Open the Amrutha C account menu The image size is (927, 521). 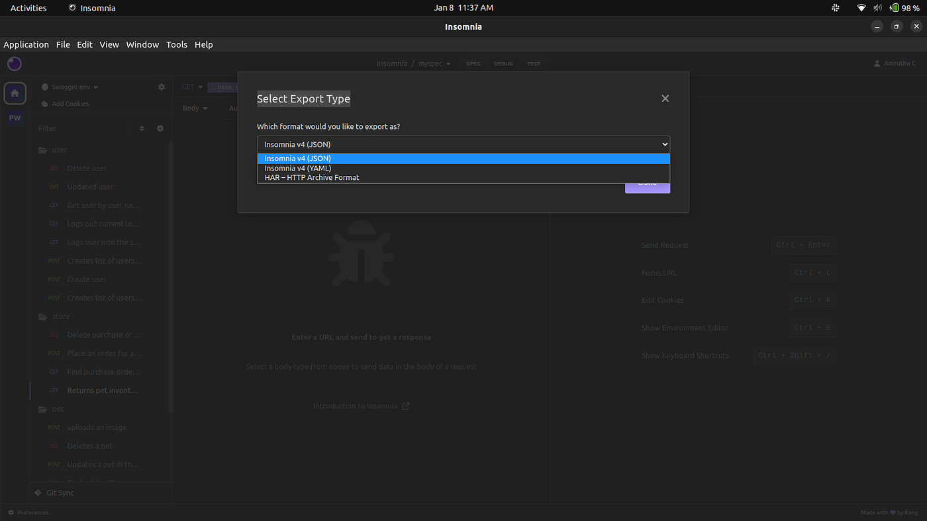point(895,63)
